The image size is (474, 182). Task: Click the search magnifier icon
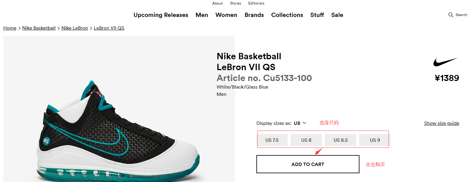(x=451, y=15)
